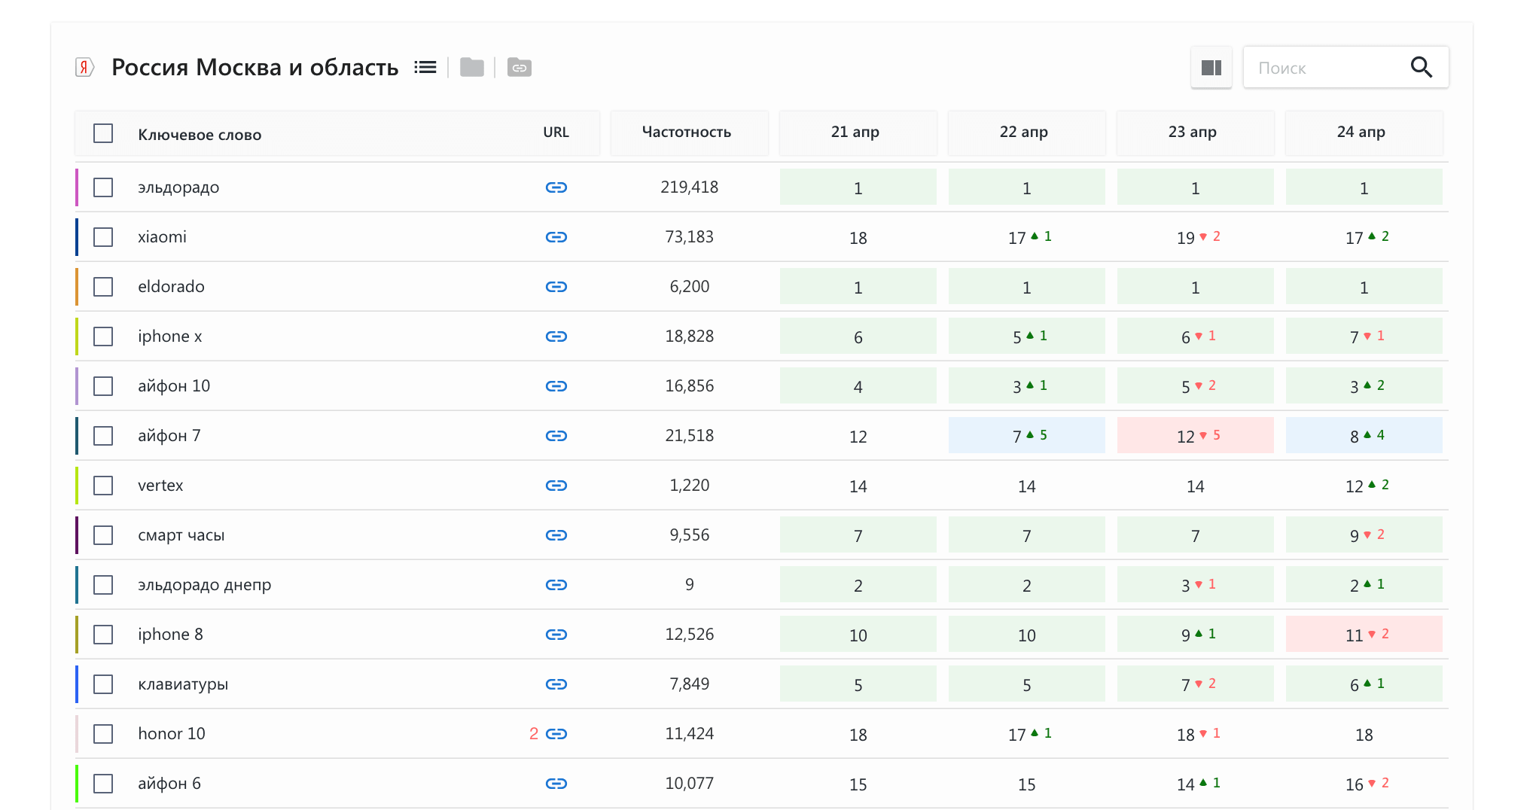The width and height of the screenshot is (1539, 810).
Task: Click the folder with link icon
Action: coord(520,68)
